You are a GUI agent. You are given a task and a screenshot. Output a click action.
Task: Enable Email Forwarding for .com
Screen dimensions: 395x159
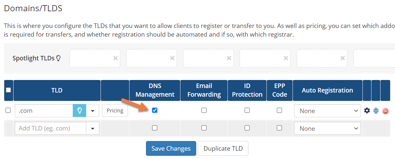[204, 110]
